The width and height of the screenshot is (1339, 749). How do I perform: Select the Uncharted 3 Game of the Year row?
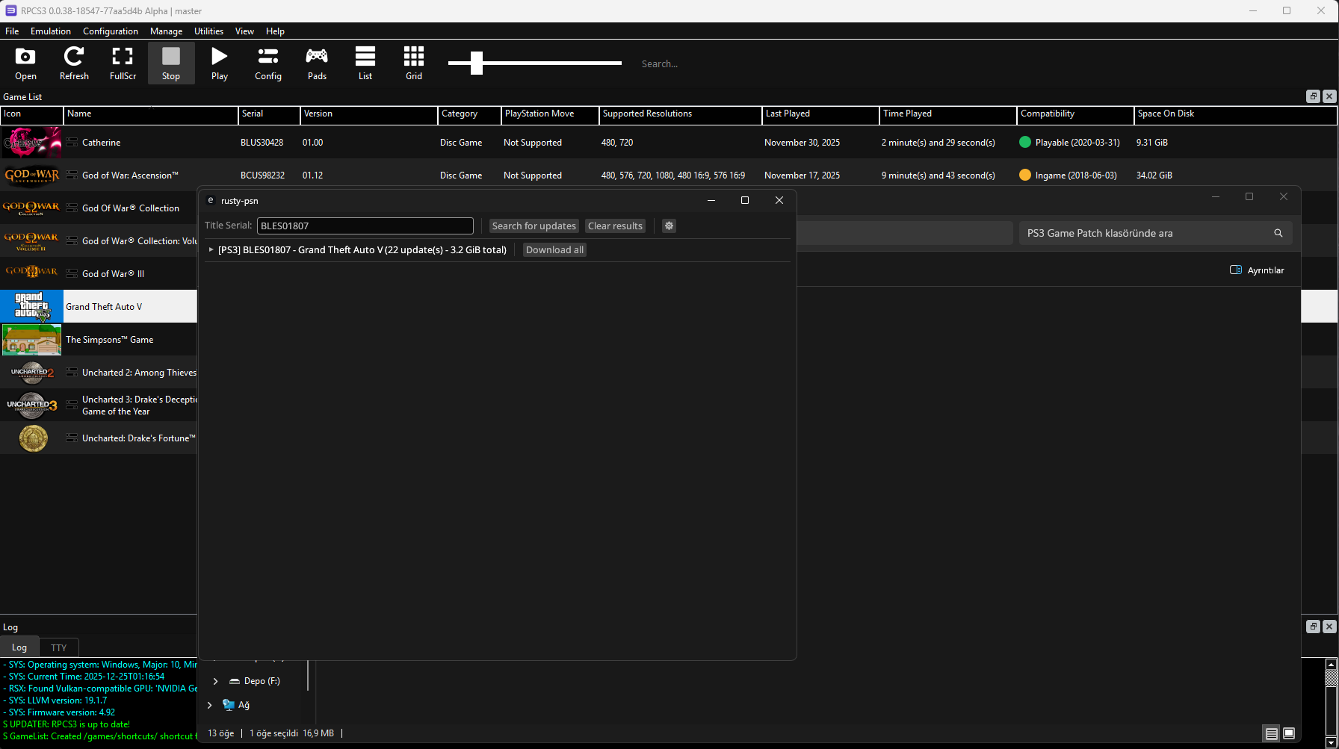(x=99, y=405)
